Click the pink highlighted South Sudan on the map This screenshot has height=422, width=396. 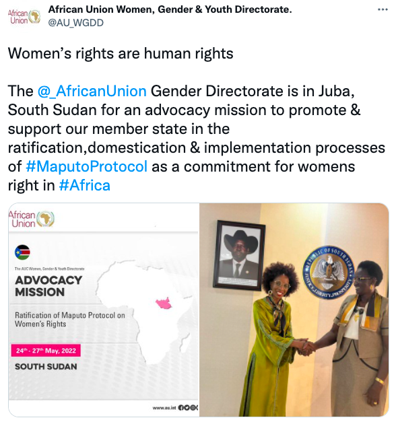pyautogui.click(x=164, y=304)
